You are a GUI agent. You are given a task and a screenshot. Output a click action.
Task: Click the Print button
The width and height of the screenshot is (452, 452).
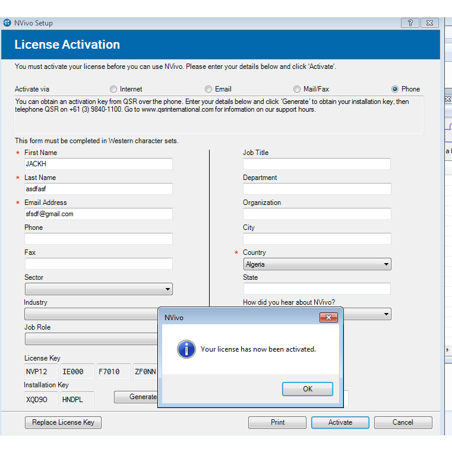[x=277, y=422]
